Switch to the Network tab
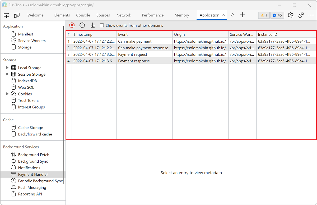Screen dimensions: 317x205 tap(124, 15)
